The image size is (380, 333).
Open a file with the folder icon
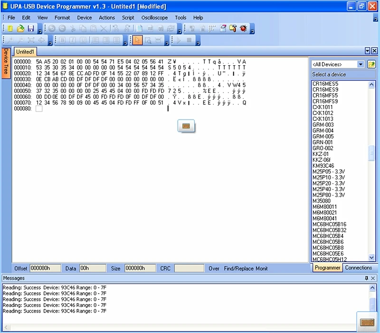(20, 28)
